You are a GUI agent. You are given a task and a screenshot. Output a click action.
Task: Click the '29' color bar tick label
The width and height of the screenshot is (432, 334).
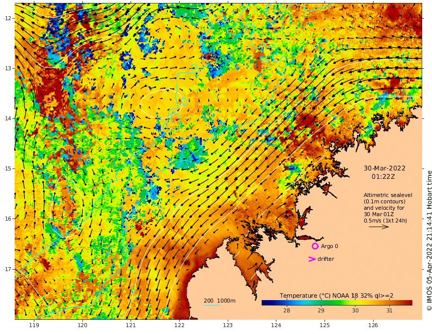[x=321, y=310]
